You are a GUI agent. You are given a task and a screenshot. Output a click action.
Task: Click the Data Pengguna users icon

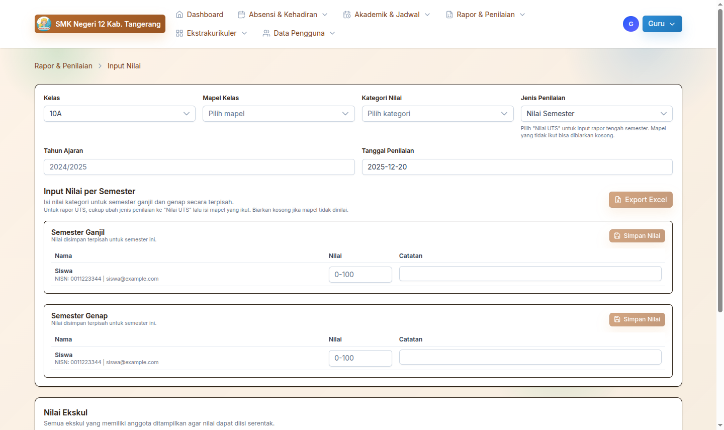[266, 33]
